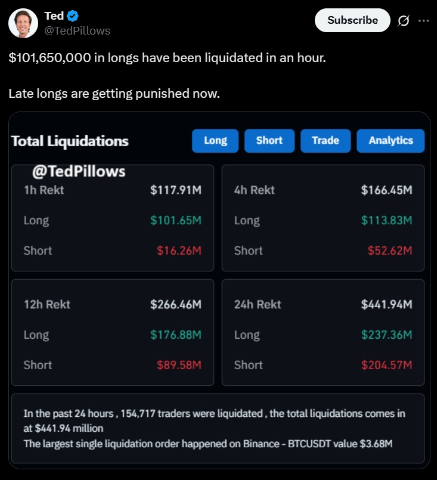Click the 24h Rekt total $441.94M
437x480 pixels.
pyautogui.click(x=386, y=305)
